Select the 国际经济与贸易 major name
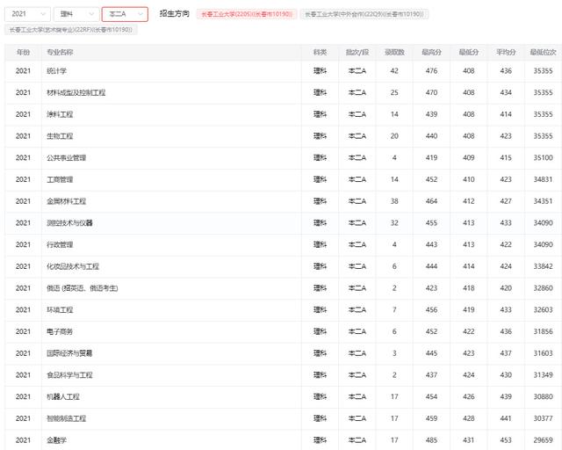 [69, 353]
